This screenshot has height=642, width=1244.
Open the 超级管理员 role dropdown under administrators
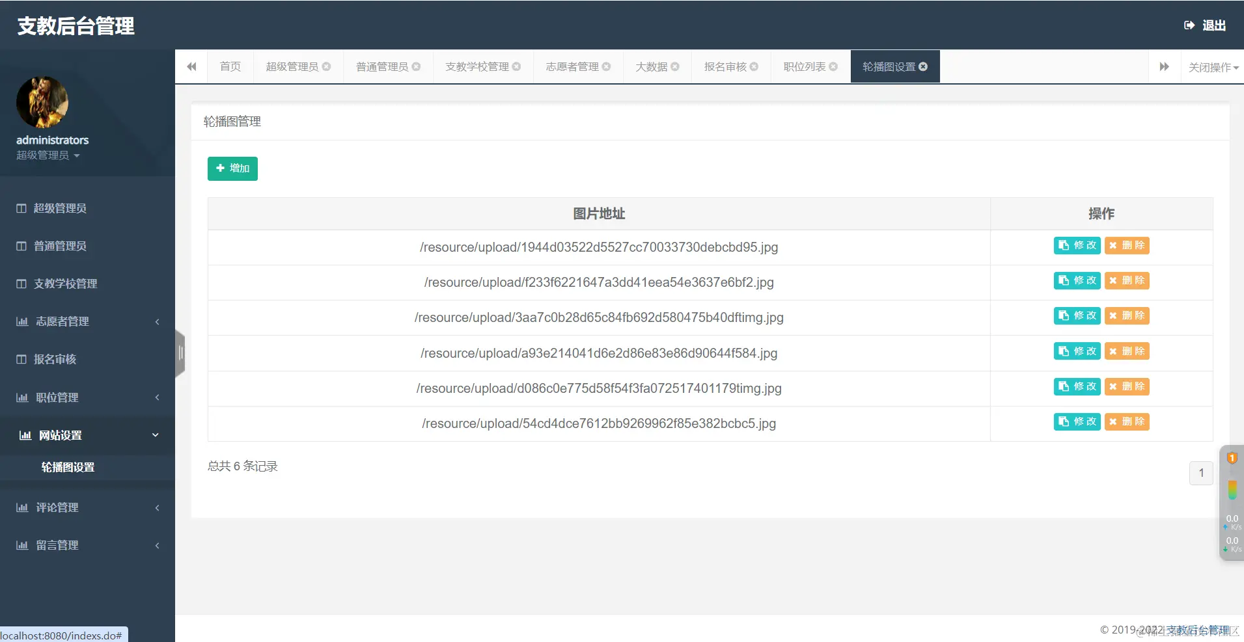[48, 155]
